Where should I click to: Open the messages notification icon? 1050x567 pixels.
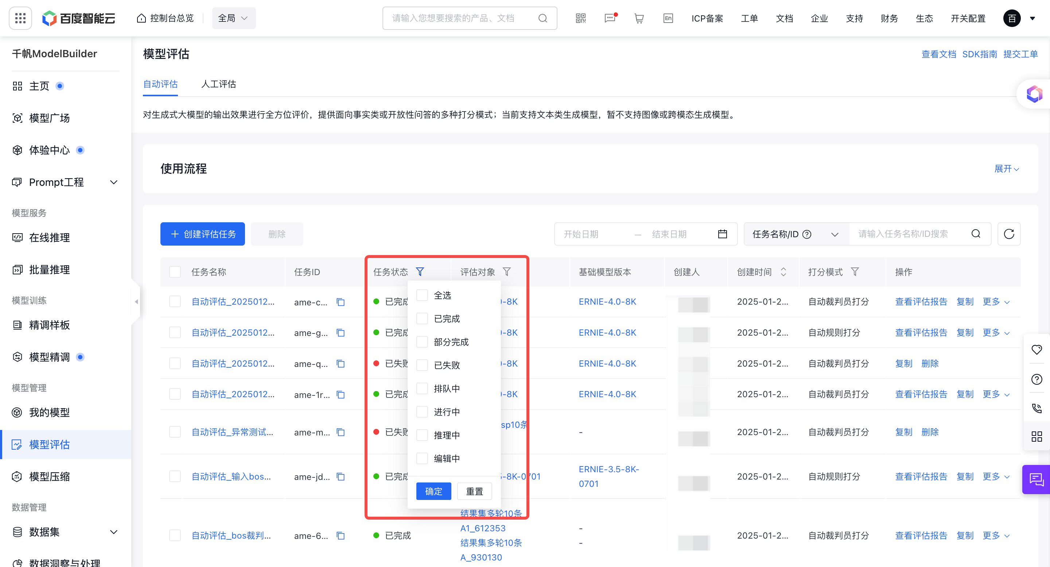click(610, 18)
